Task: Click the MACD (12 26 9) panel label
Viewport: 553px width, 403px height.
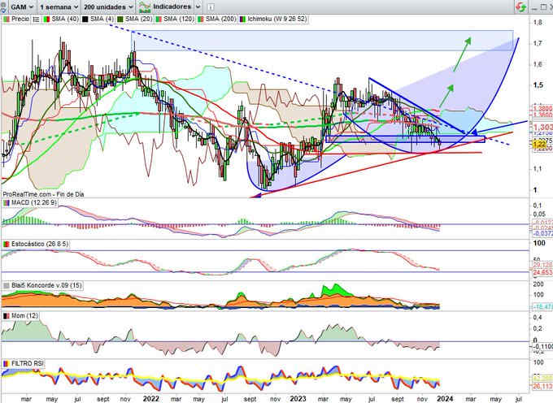Action: (33, 203)
